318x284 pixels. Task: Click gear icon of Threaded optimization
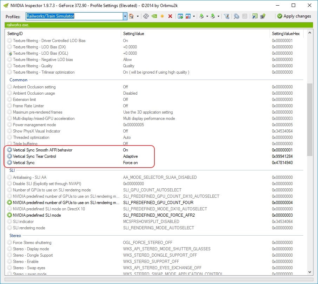point(9,137)
